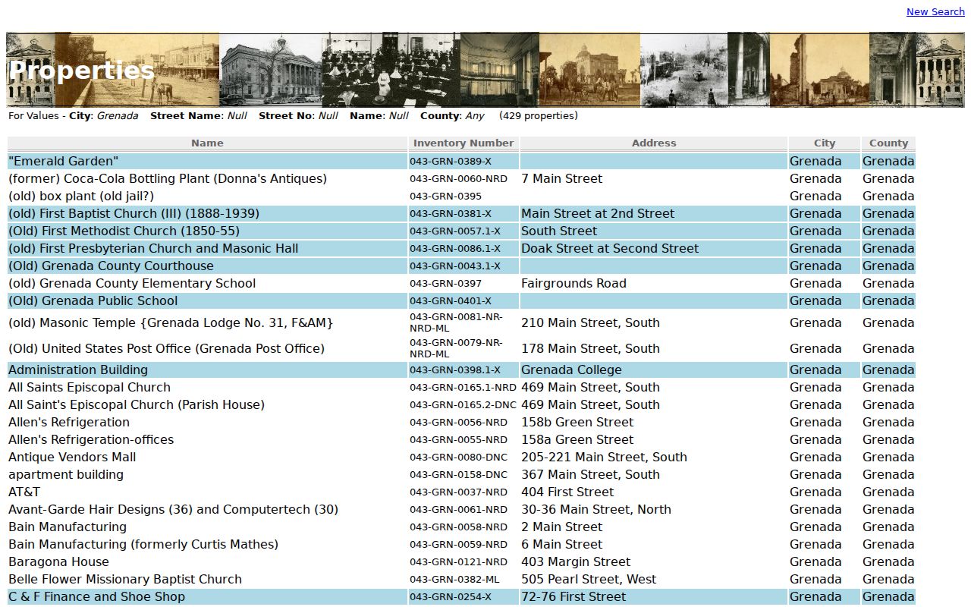Open Avant-Garde Hair Designs and Computertech entry

click(173, 509)
